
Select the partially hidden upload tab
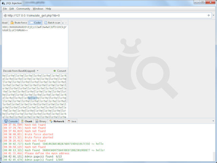pos(5,23)
